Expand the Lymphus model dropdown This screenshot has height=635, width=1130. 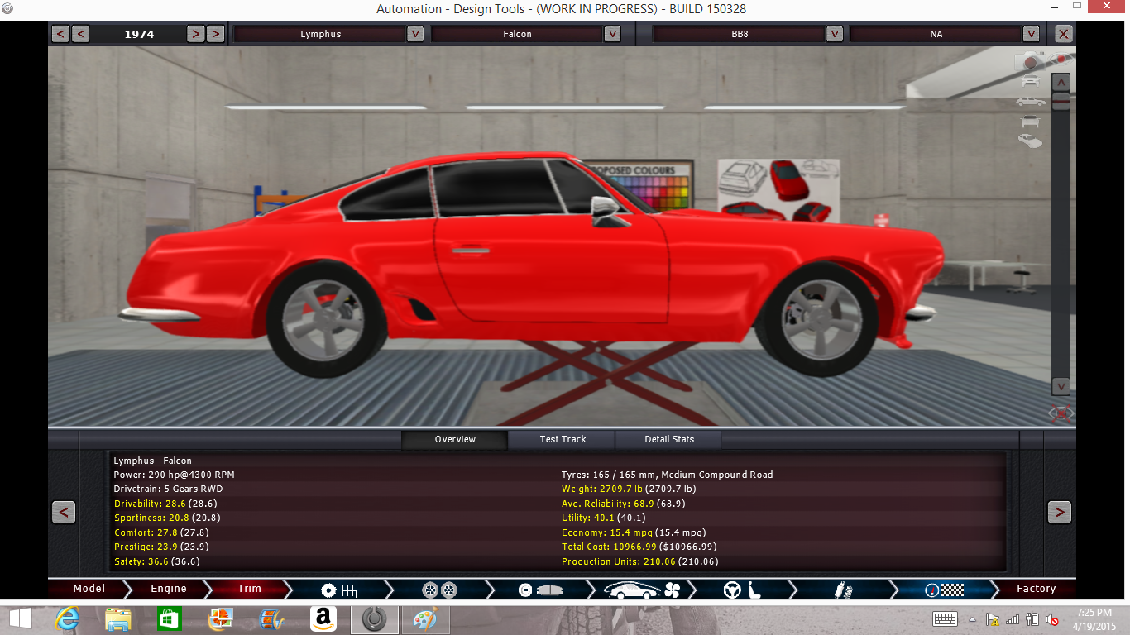(x=415, y=34)
